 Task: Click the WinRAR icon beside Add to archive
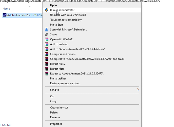coord(46,44)
